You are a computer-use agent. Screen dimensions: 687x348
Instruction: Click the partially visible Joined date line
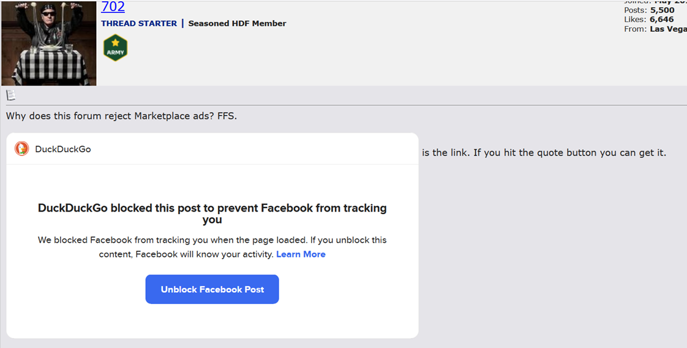point(655,2)
